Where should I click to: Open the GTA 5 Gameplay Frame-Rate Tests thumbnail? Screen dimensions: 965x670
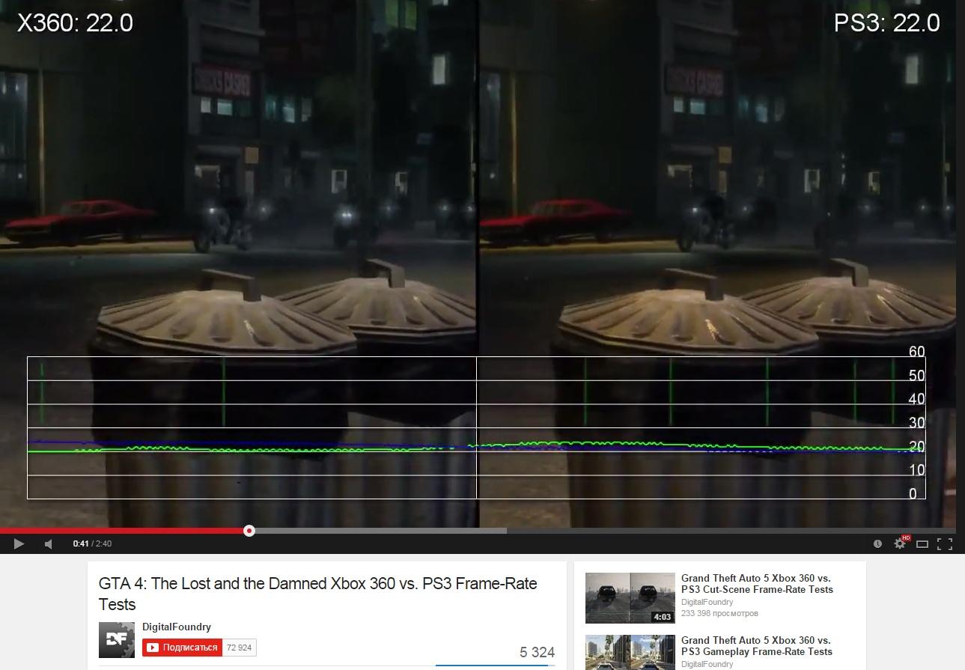pyautogui.click(x=630, y=652)
